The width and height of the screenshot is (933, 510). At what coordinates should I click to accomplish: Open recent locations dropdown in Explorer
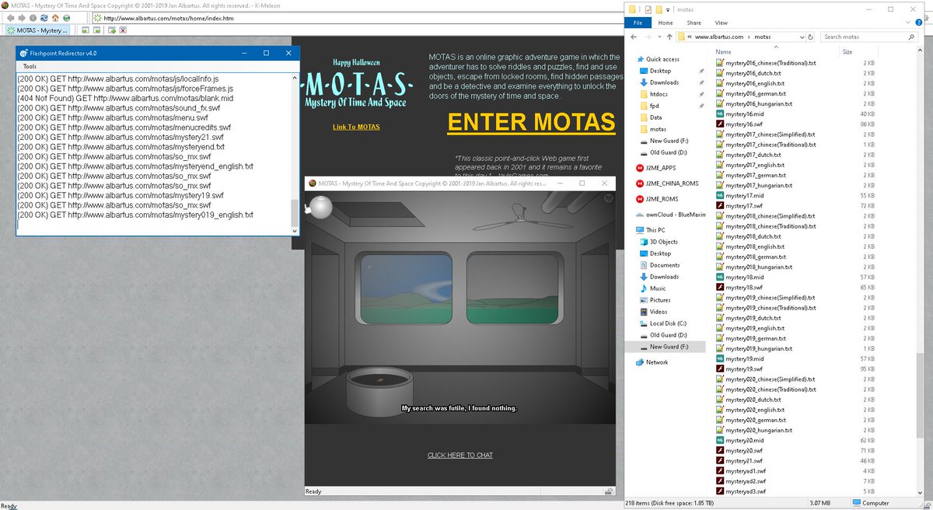[659, 37]
